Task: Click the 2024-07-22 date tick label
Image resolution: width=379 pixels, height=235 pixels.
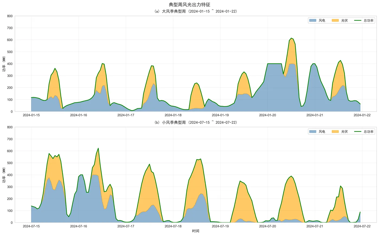Action: 362,226
